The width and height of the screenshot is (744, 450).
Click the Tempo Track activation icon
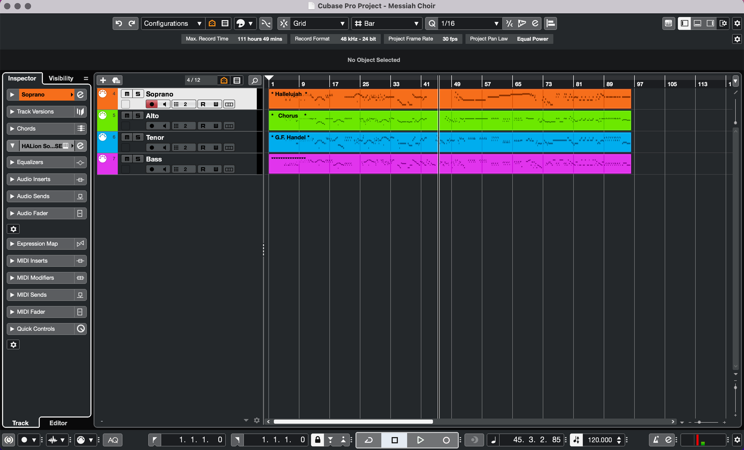tap(576, 440)
